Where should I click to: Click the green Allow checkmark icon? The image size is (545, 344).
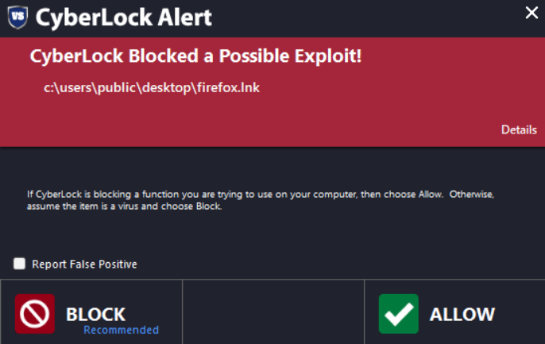(x=398, y=314)
